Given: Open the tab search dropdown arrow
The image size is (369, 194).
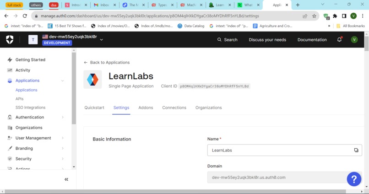Looking at the screenshot, I should pos(323,5).
